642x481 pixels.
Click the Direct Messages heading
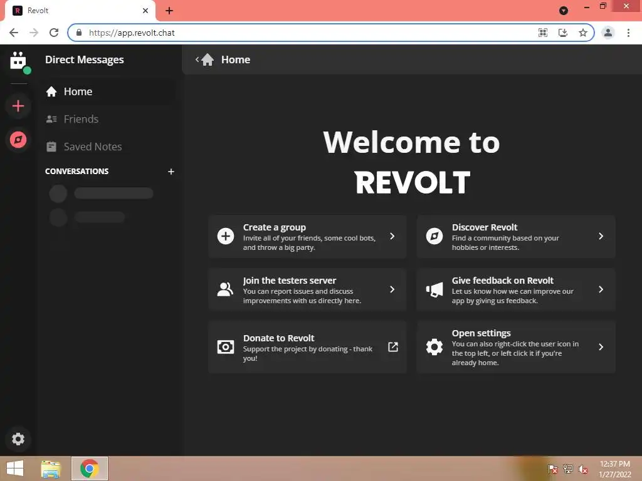85,59
